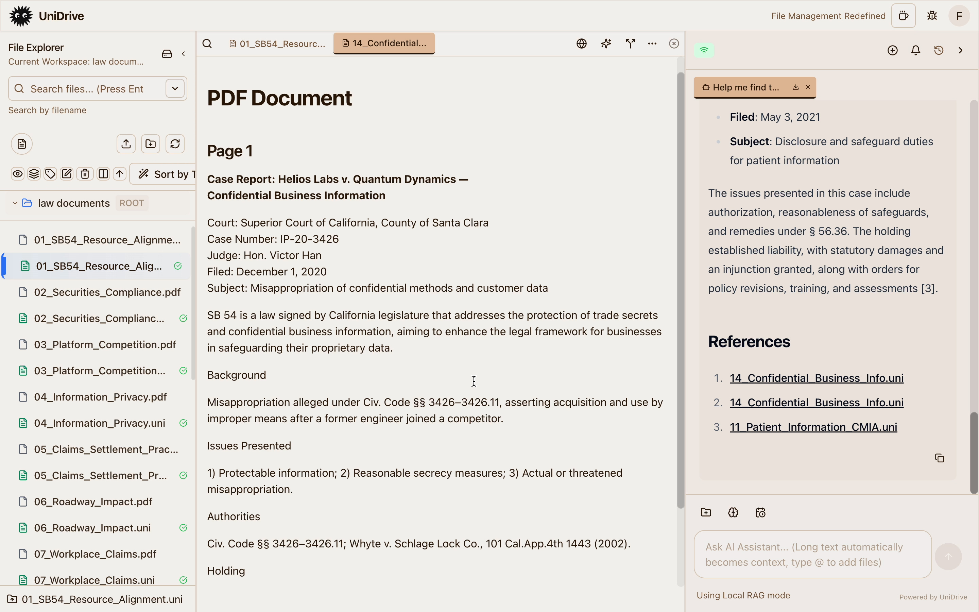The width and height of the screenshot is (979, 612).
Task: Toggle the eye visibility icon
Action: [x=17, y=174]
